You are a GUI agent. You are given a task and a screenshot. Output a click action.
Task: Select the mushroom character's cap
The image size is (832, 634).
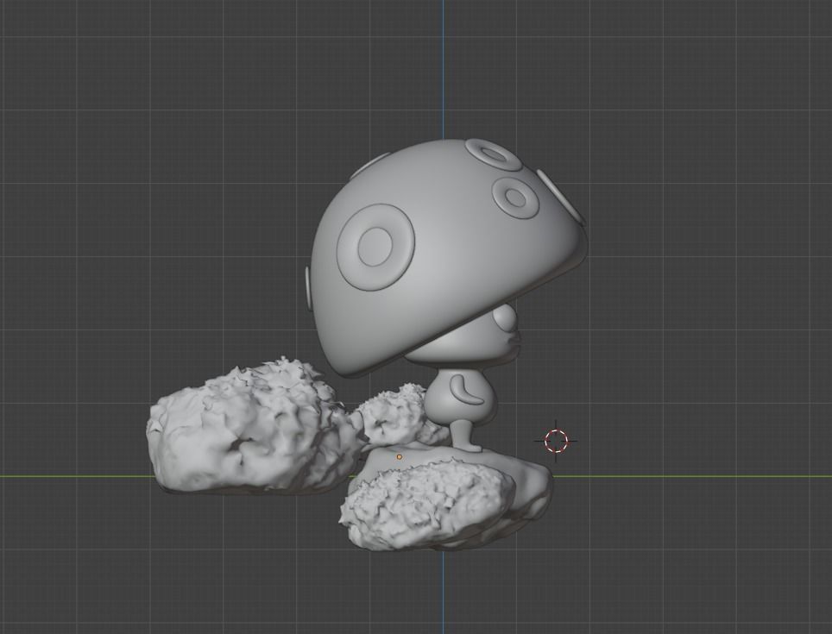[x=449, y=257]
